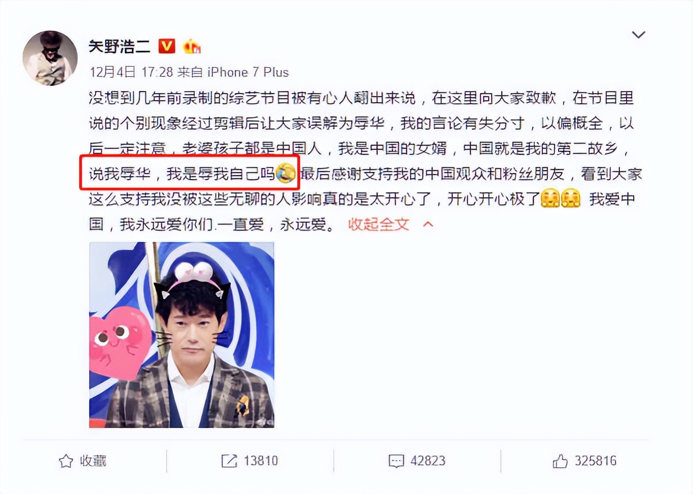Open the attached photo with cat ears

pos(182,335)
